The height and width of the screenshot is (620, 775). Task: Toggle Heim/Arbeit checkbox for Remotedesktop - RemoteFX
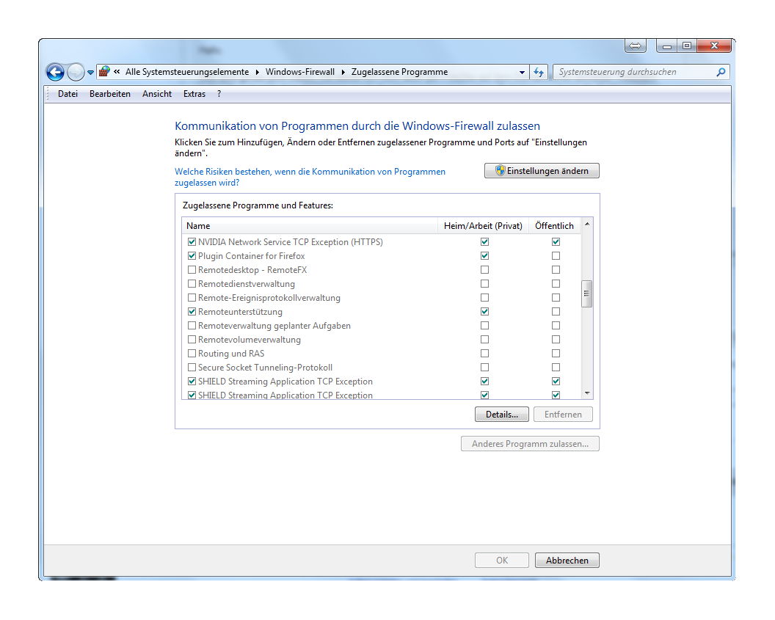[x=485, y=270]
